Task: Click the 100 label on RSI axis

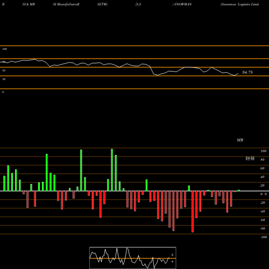Action: pos(5,49)
